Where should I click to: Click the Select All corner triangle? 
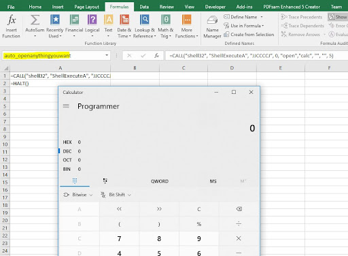coord(5,68)
